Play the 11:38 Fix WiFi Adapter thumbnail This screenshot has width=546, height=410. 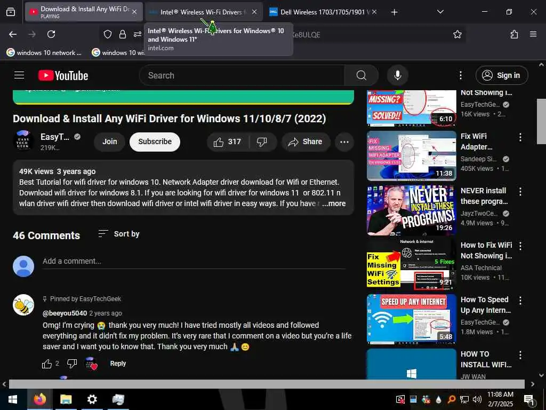[412, 156]
